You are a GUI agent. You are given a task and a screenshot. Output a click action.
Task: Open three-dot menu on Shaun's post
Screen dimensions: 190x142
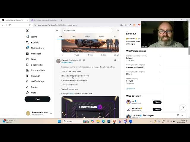pyautogui.click(x=118, y=60)
